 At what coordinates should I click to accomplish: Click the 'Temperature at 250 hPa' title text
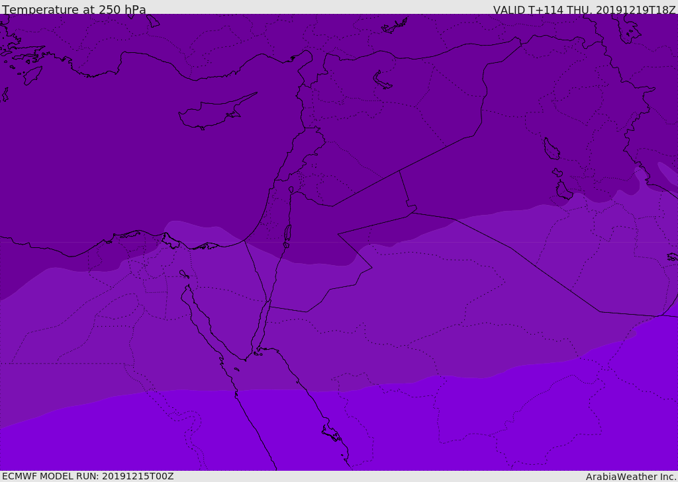point(74,9)
